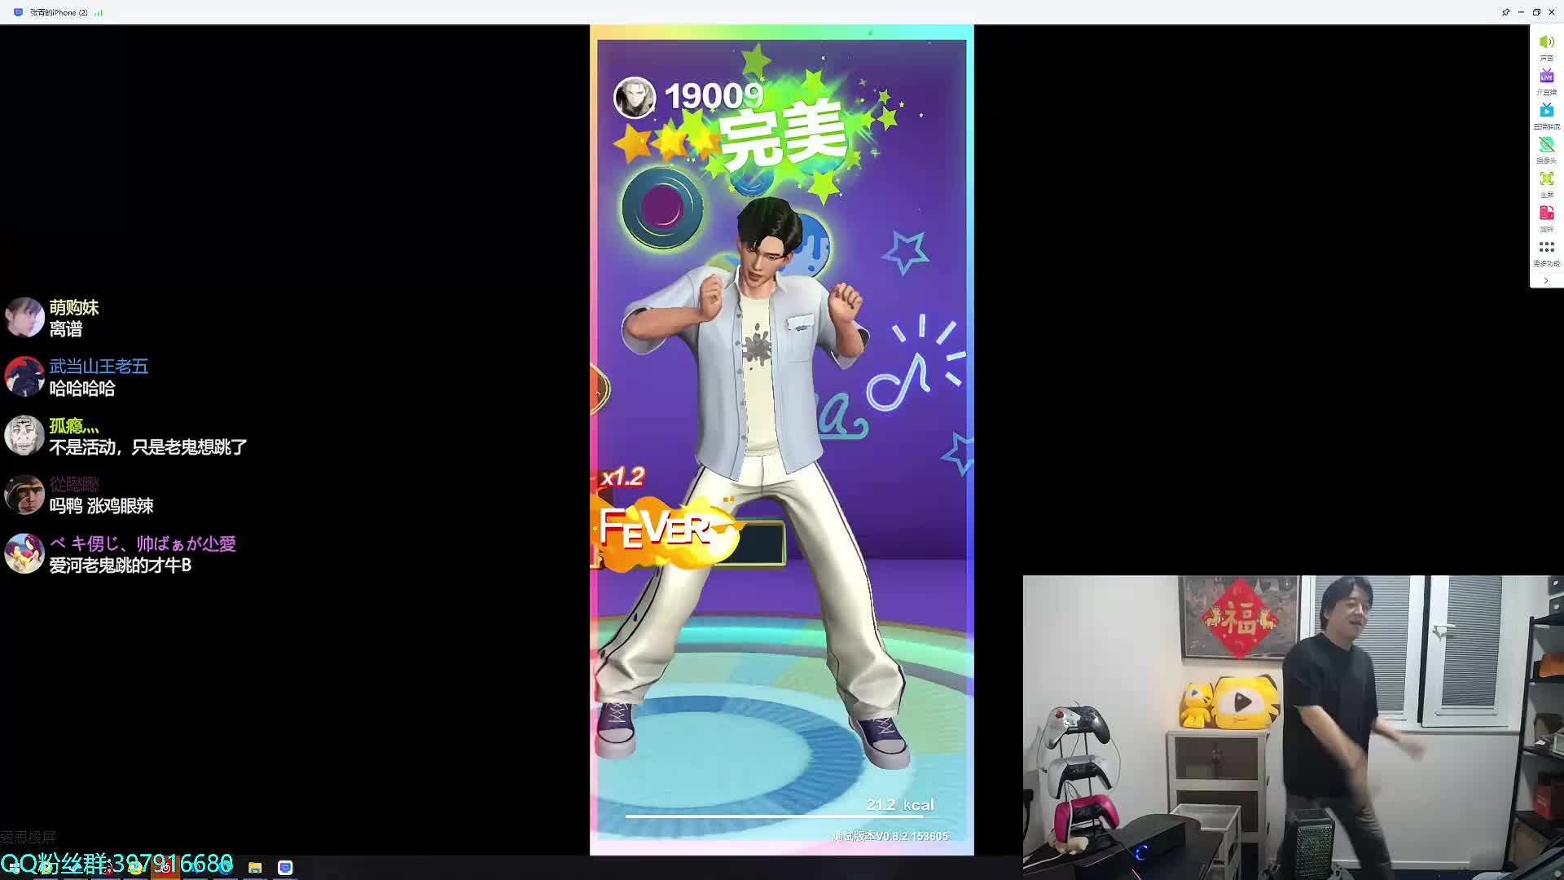
Task: Enter fullscreen with the green 全屏 icon
Action: pyautogui.click(x=1546, y=179)
